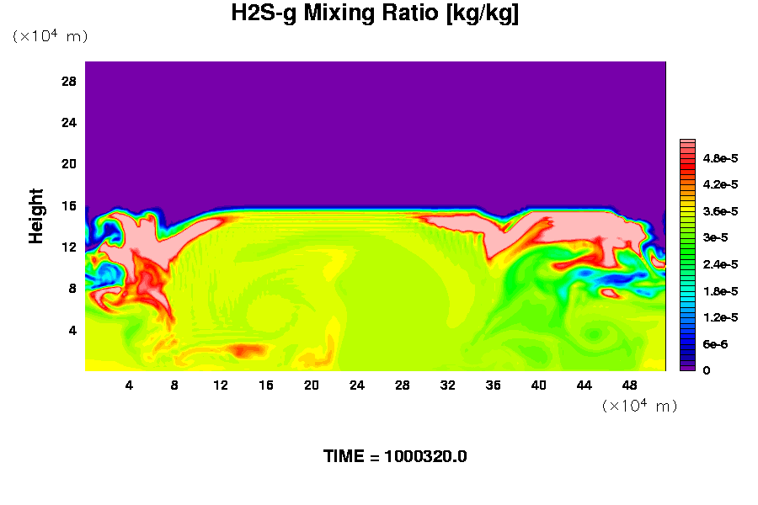Click the vertical Height axis label
This screenshot has height=505, width=758.
35,216
